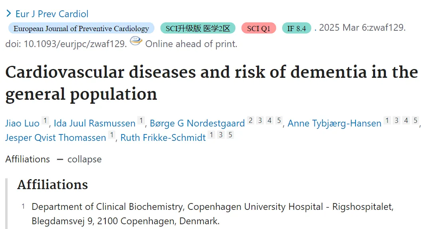431x229 pixels.
Task: Click the red SCI Q1 badge
Action: 259,28
